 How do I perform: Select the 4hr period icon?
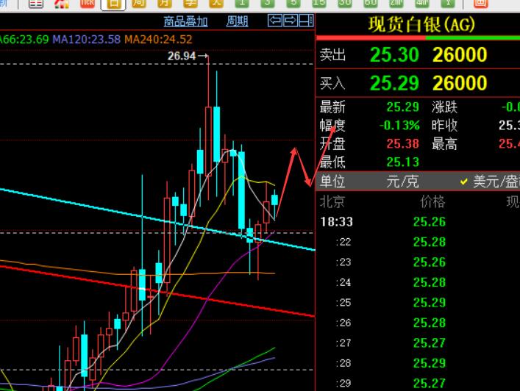(x=422, y=4)
